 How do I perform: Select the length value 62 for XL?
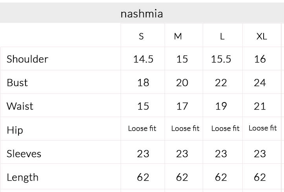[x=260, y=177]
